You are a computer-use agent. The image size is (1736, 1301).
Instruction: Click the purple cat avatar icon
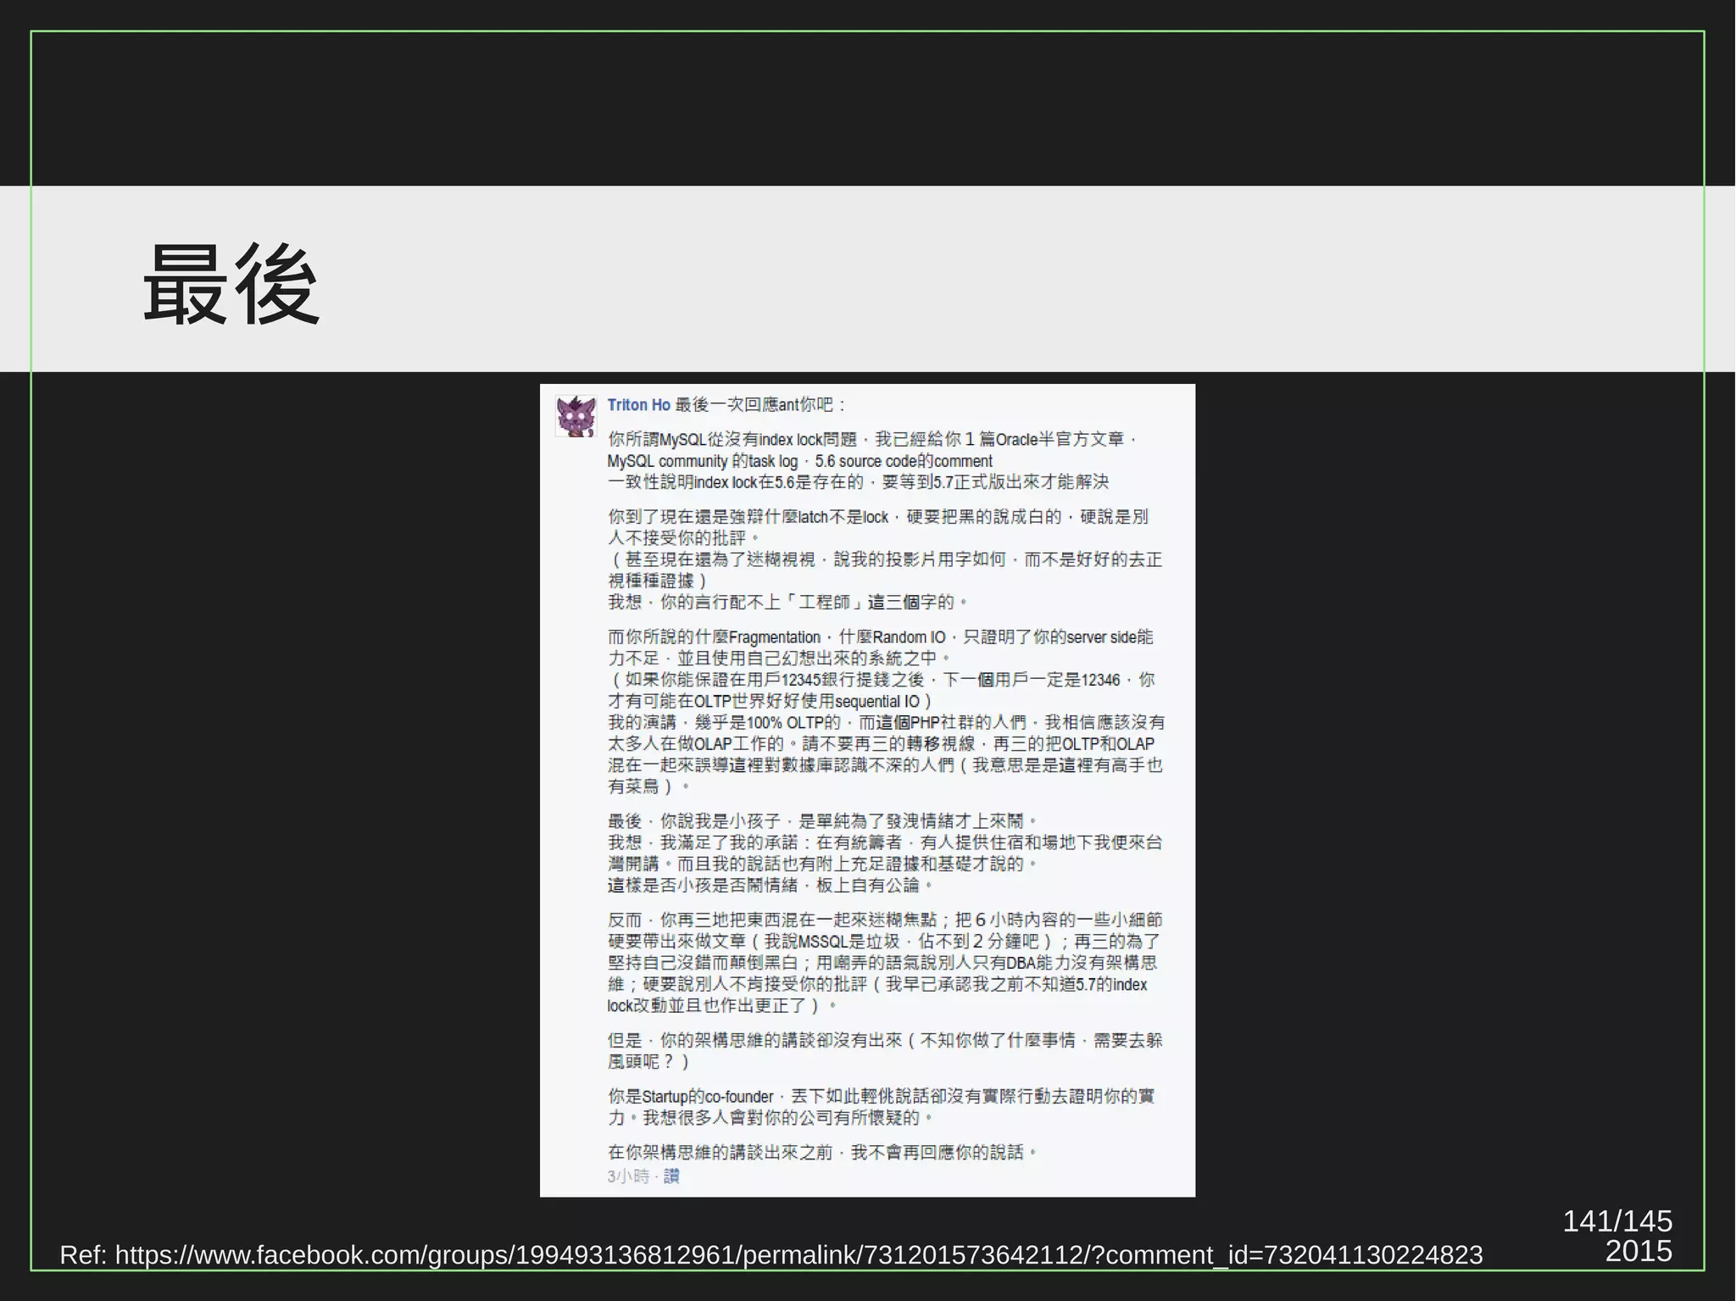click(x=576, y=415)
